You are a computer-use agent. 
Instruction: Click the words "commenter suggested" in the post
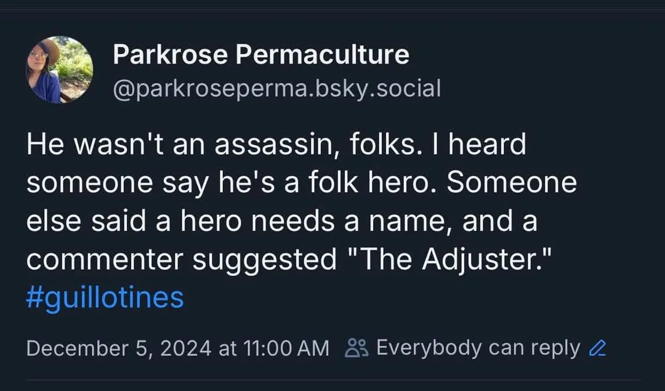pos(181,259)
